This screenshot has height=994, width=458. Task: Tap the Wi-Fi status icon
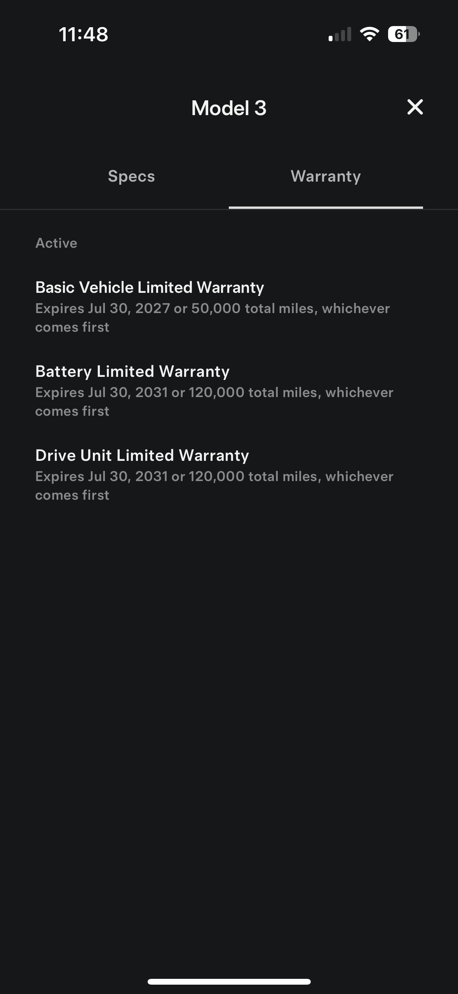369,34
